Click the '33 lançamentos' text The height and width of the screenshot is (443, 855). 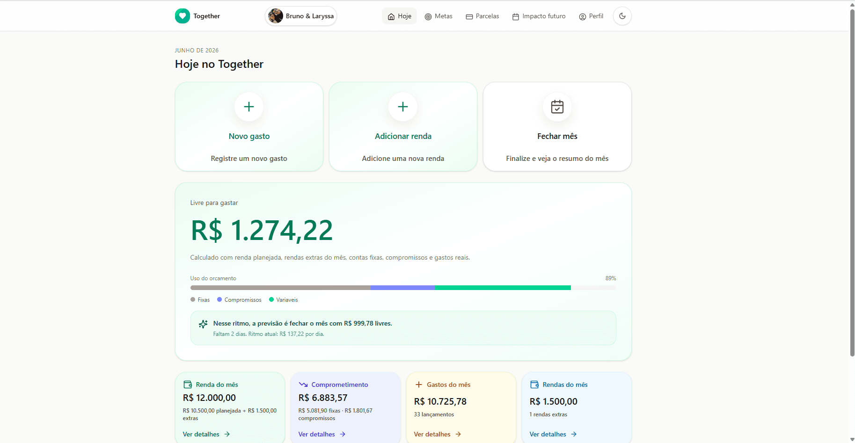tap(434, 414)
